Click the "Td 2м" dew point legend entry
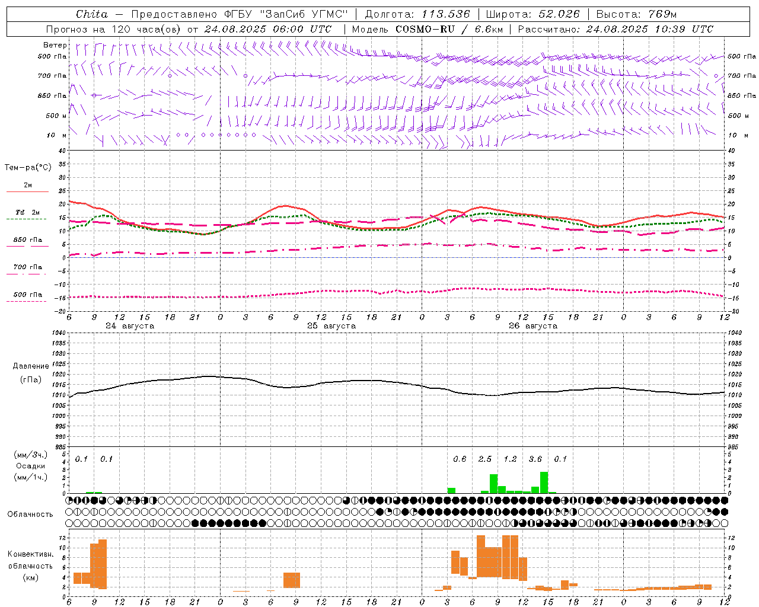The image size is (759, 607). [x=27, y=212]
